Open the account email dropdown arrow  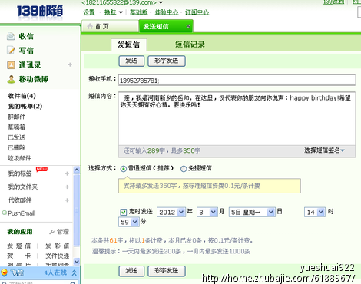click(x=161, y=2)
